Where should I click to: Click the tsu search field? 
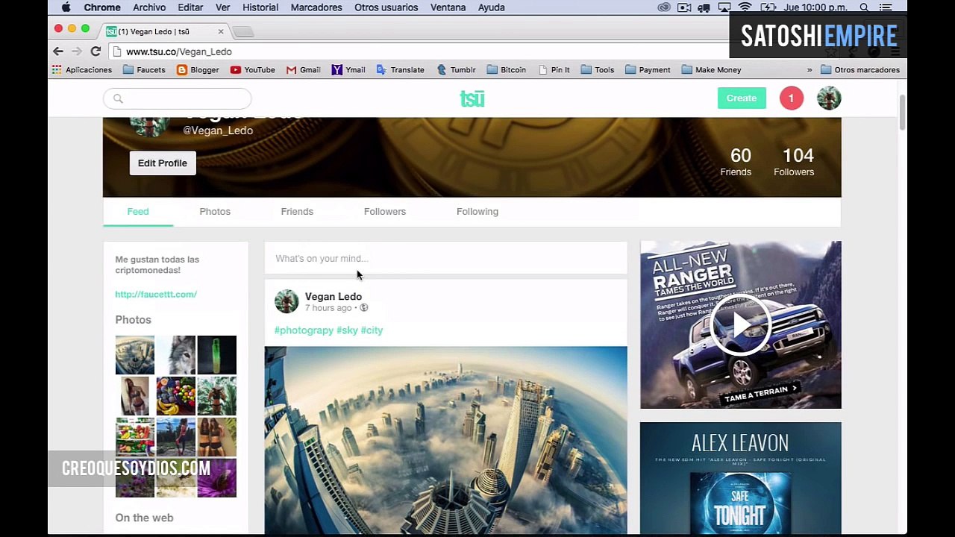tap(178, 98)
